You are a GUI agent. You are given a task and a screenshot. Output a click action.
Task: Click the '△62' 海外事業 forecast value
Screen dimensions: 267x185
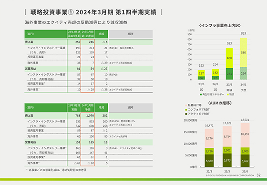click(91, 163)
